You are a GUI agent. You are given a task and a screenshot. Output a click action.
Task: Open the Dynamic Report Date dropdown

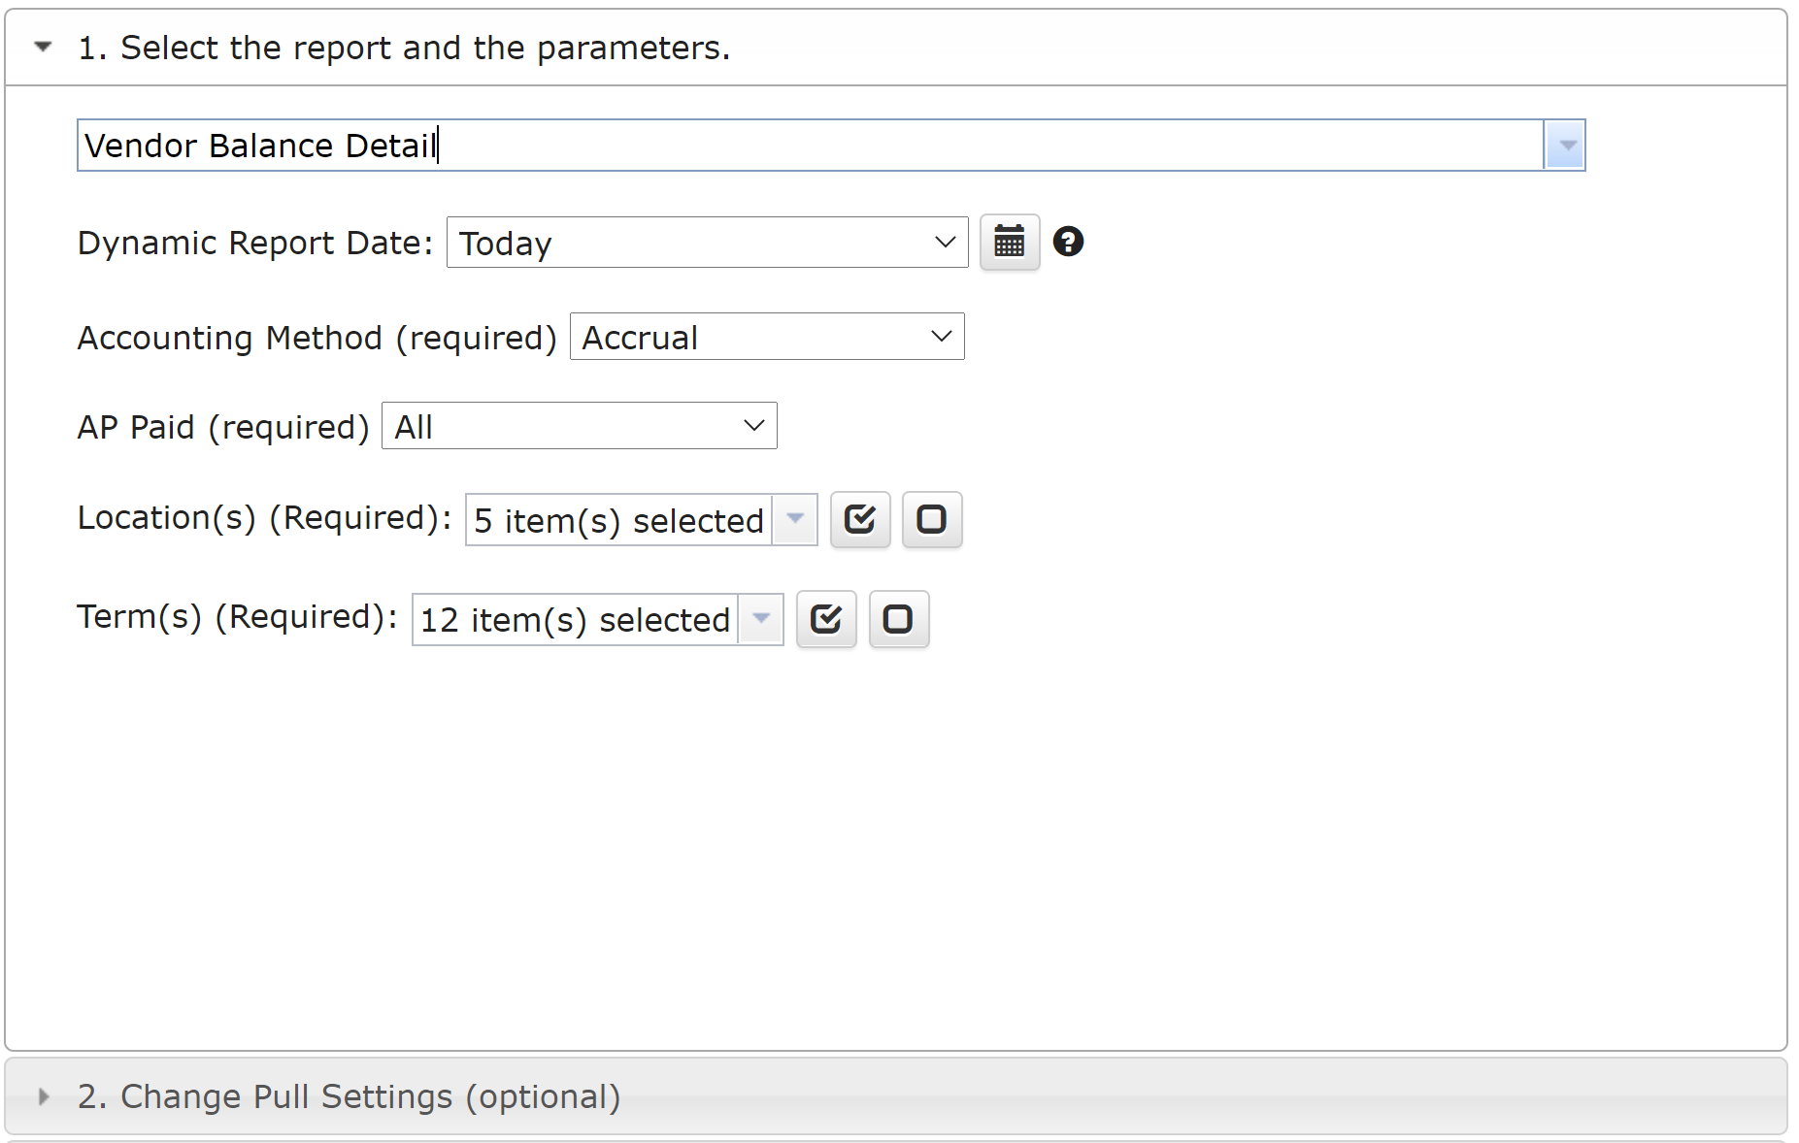click(707, 243)
